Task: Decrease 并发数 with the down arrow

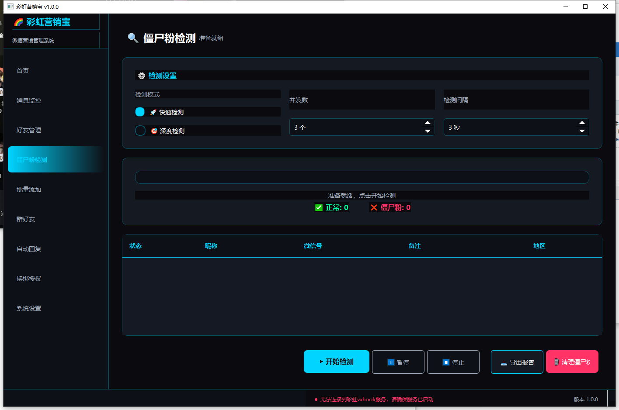Action: click(428, 131)
